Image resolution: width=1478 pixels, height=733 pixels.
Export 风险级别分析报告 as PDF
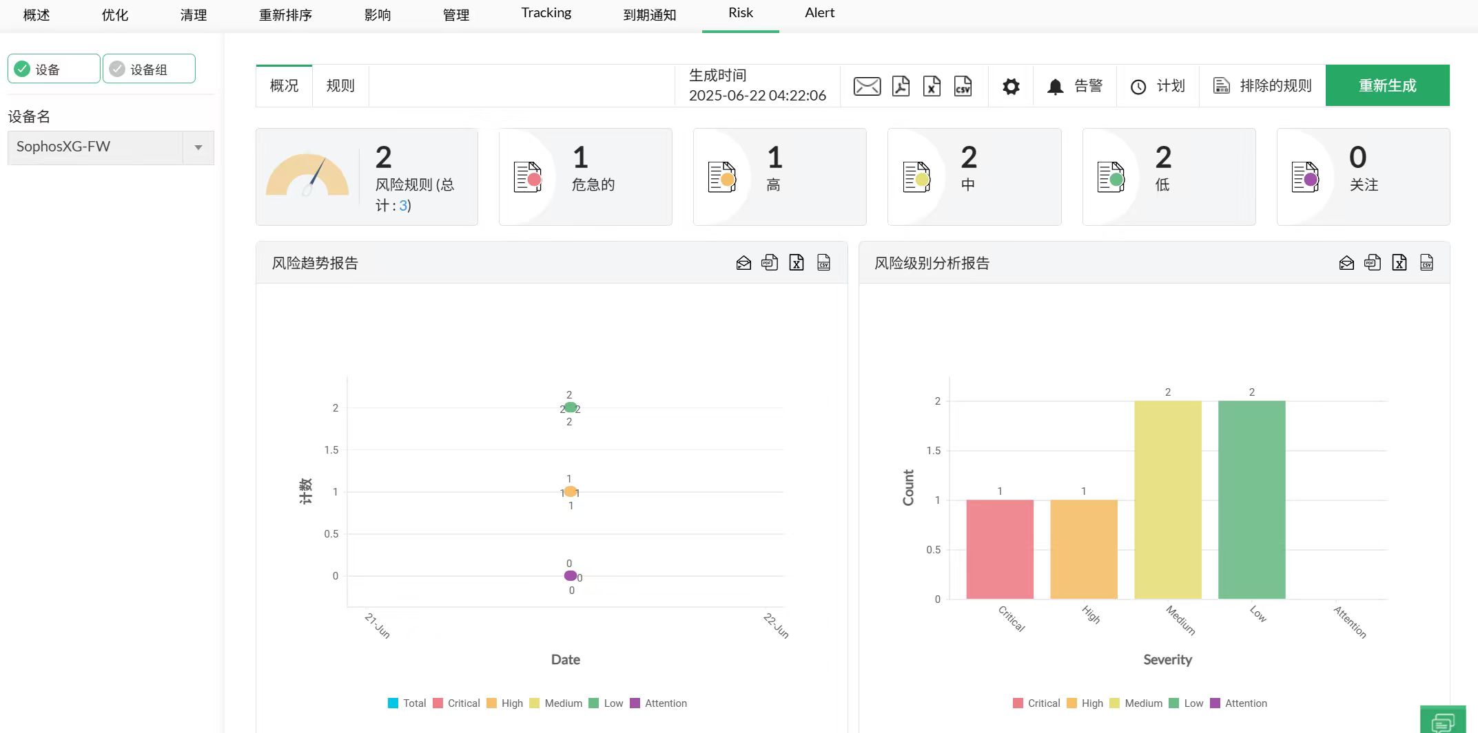click(x=1373, y=263)
